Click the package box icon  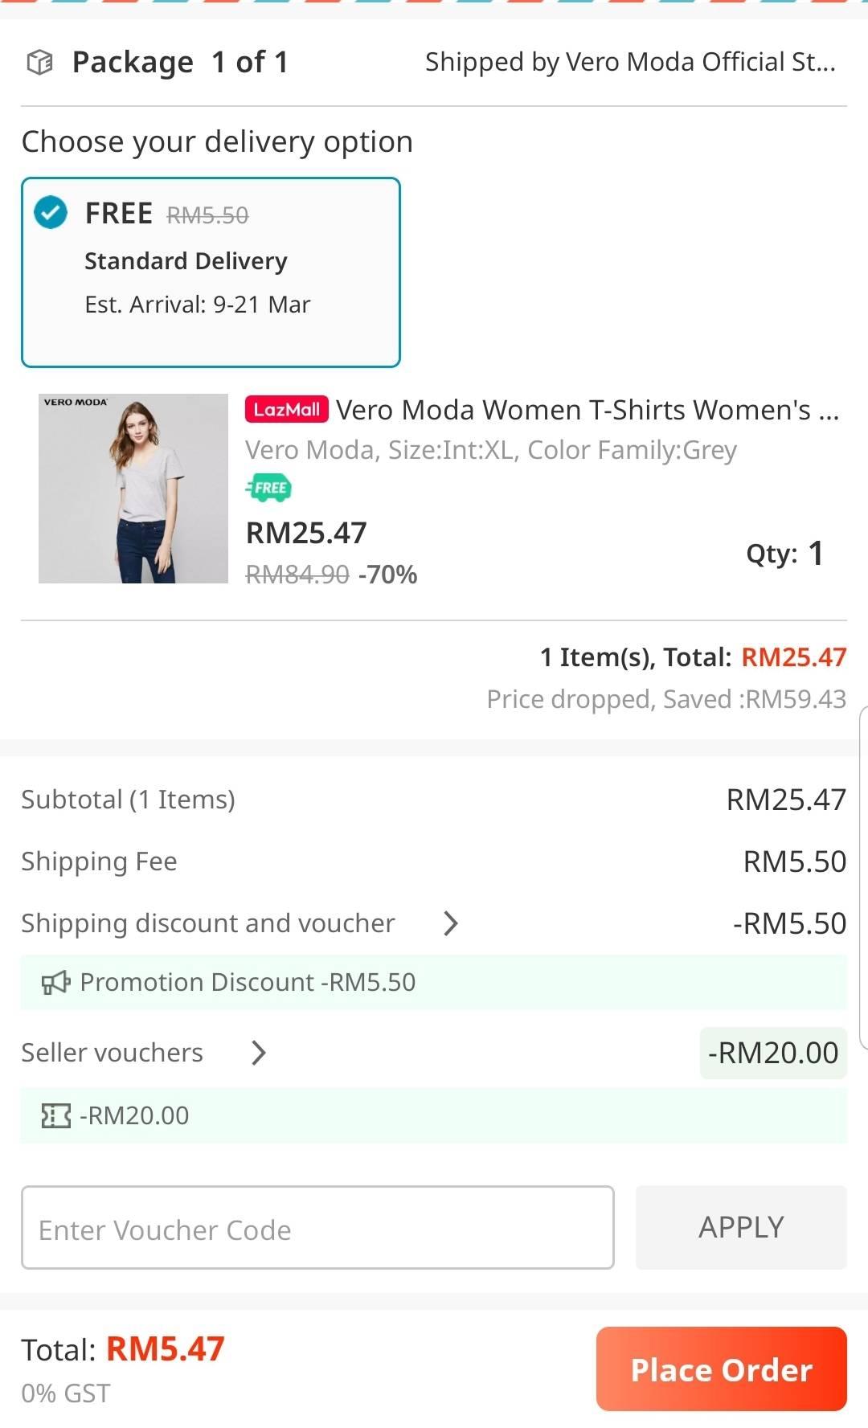[x=40, y=62]
